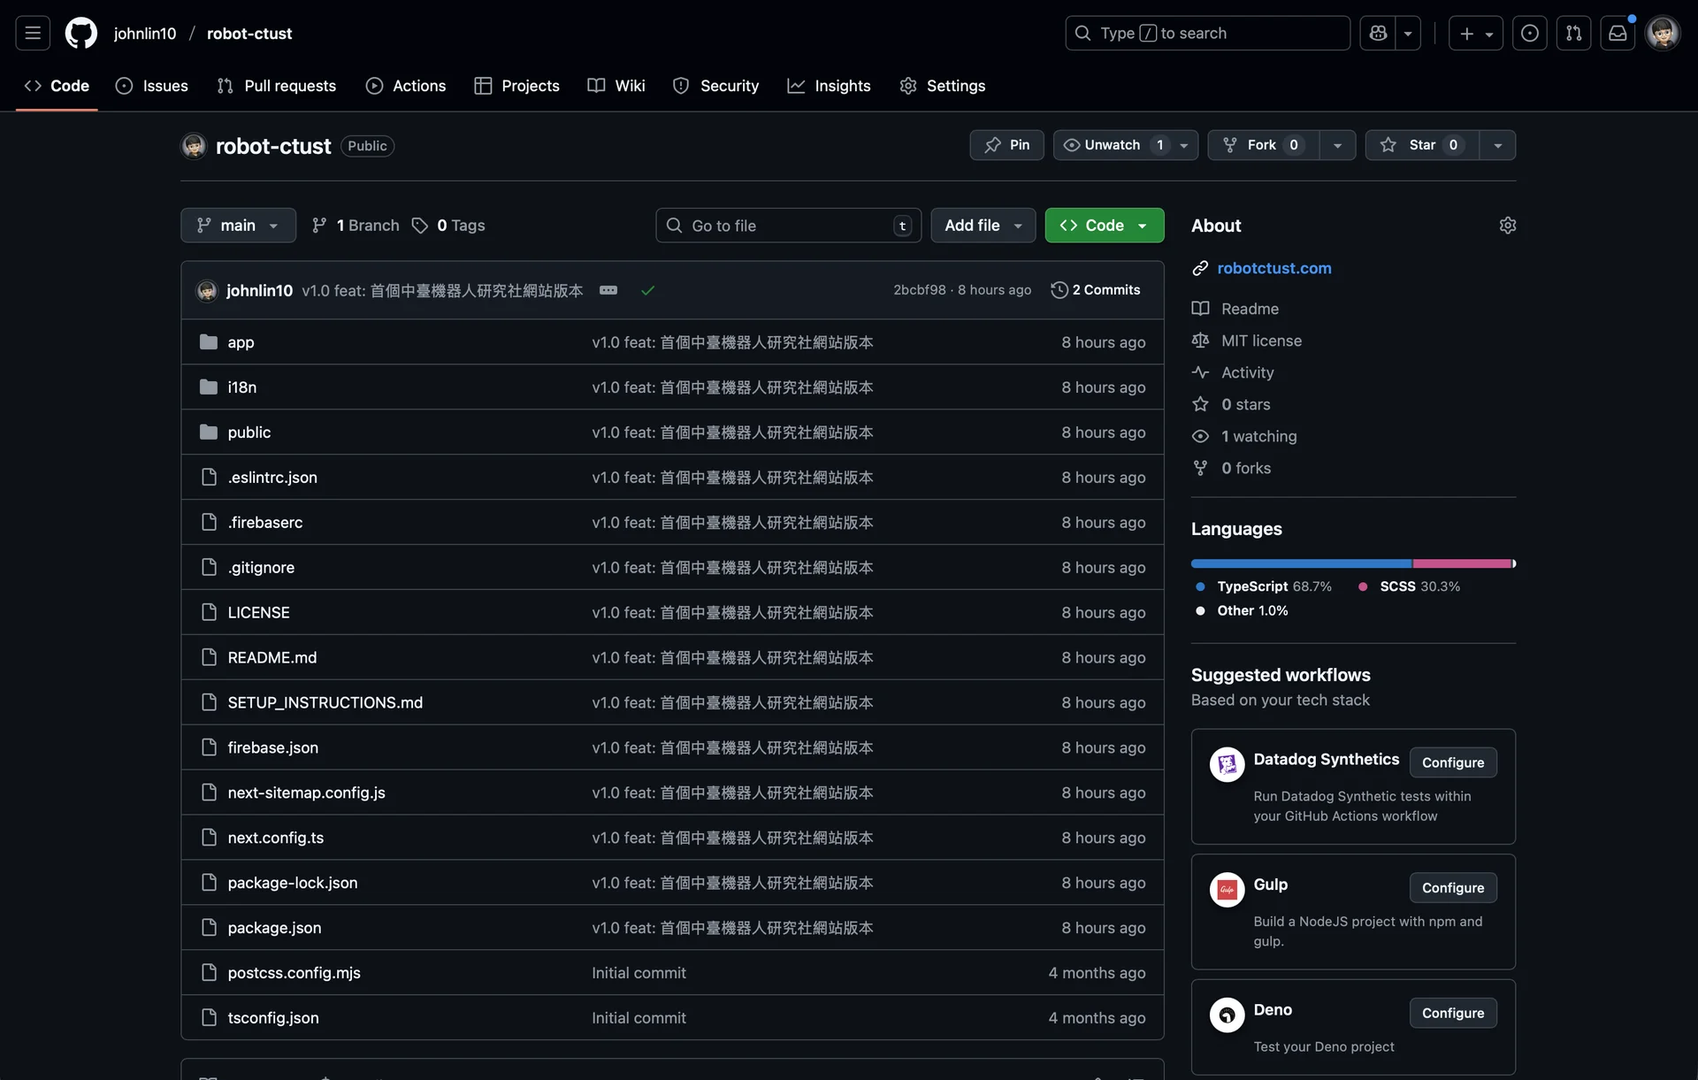Expand the Fork options dropdown arrow
Screen dimensions: 1698x1080
point(1337,145)
